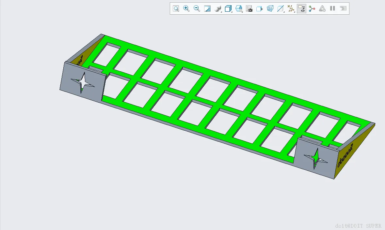
Task: Toggle the Spin Center display
Action: coord(312,8)
